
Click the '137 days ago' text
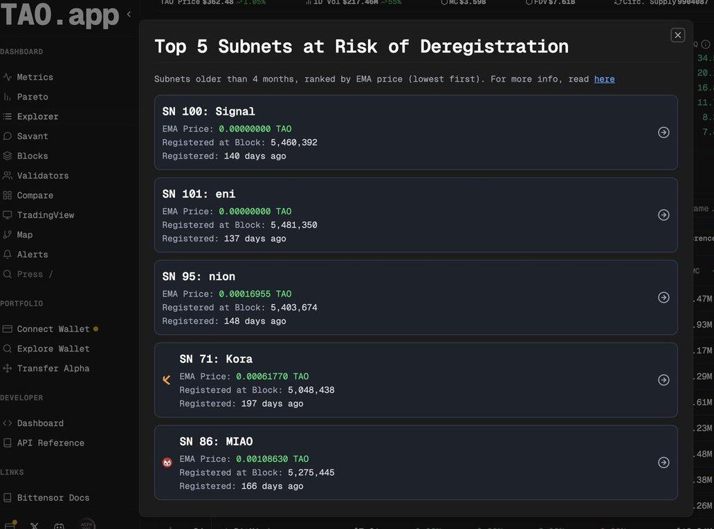[255, 239]
